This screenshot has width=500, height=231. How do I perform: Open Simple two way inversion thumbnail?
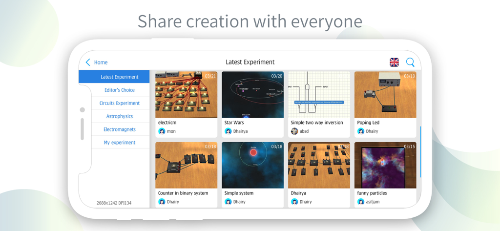(319, 94)
